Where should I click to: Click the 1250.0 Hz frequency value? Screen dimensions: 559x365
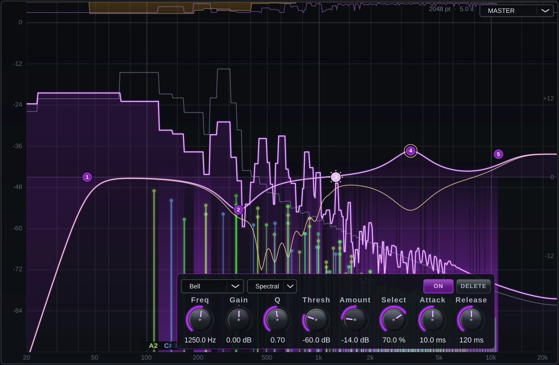click(x=200, y=340)
